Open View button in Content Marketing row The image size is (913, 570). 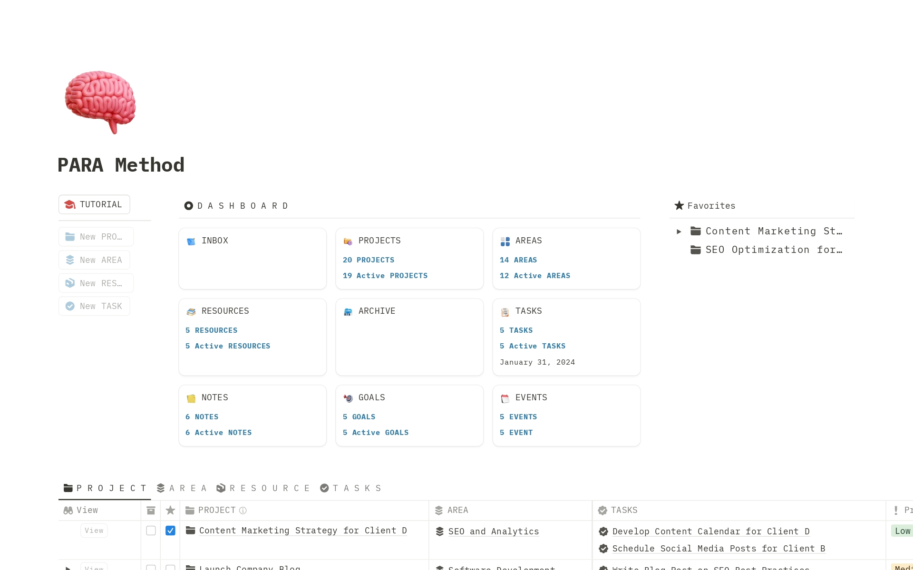(x=94, y=531)
